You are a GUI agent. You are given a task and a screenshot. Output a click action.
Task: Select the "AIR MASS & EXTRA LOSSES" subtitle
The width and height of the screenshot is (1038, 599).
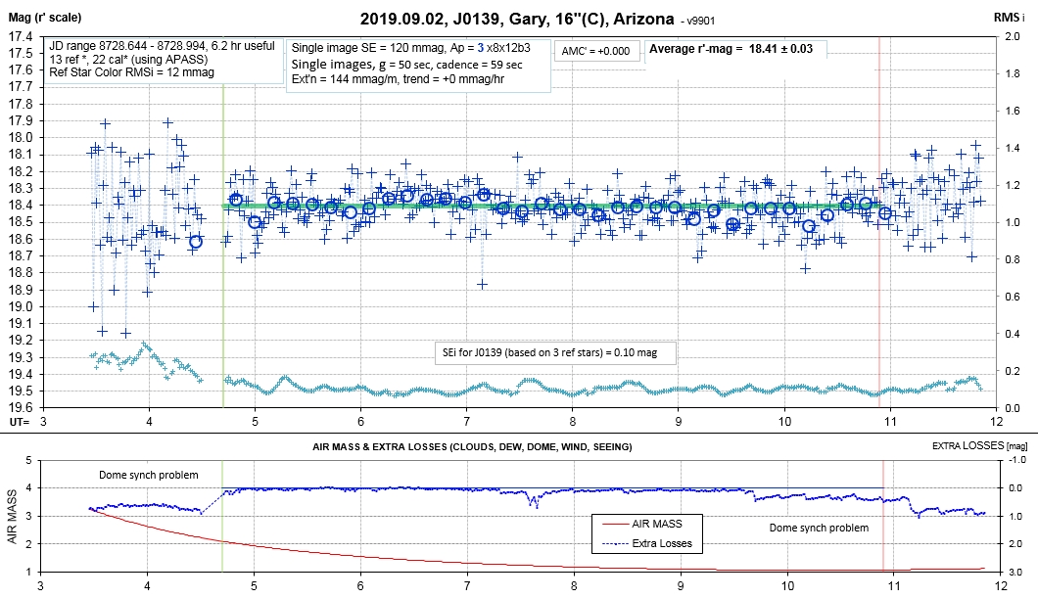pos(471,446)
